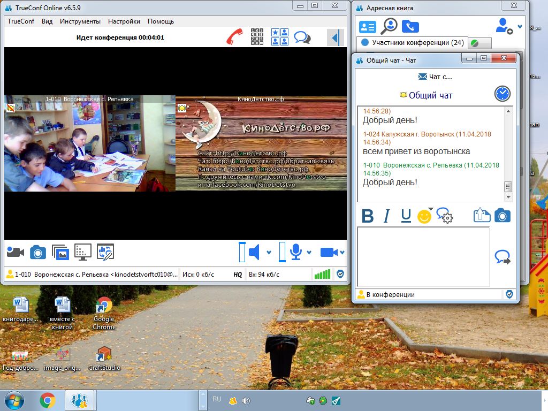Mute the microphone in the conference toolbar

point(296,252)
